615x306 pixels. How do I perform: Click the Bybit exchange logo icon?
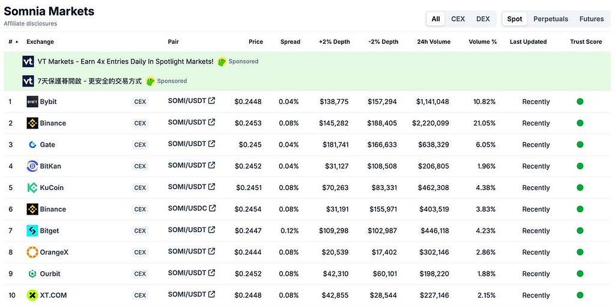click(32, 102)
